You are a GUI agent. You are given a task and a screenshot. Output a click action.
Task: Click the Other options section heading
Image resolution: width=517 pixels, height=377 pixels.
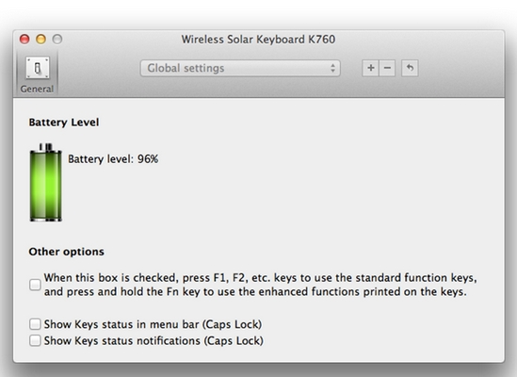click(67, 252)
